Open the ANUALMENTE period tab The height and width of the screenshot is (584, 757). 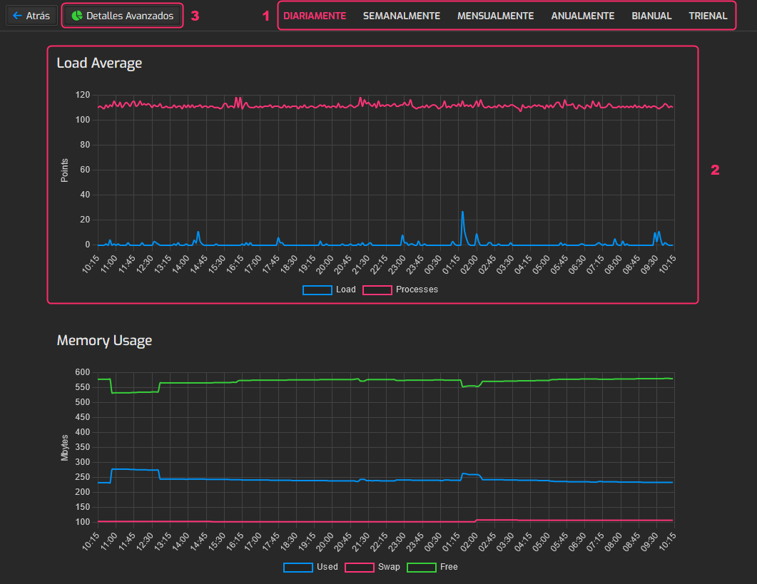583,16
